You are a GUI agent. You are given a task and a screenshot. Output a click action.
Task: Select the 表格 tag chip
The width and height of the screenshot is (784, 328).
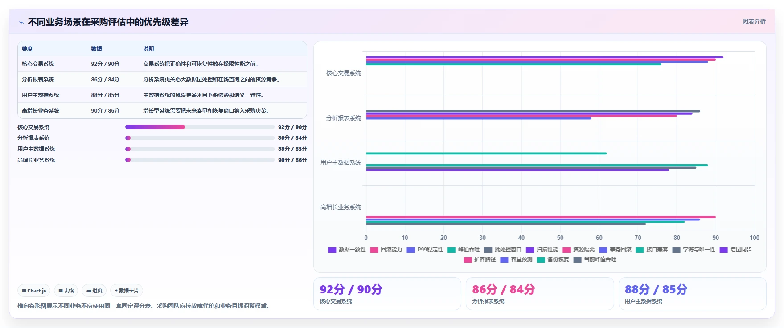coord(66,291)
